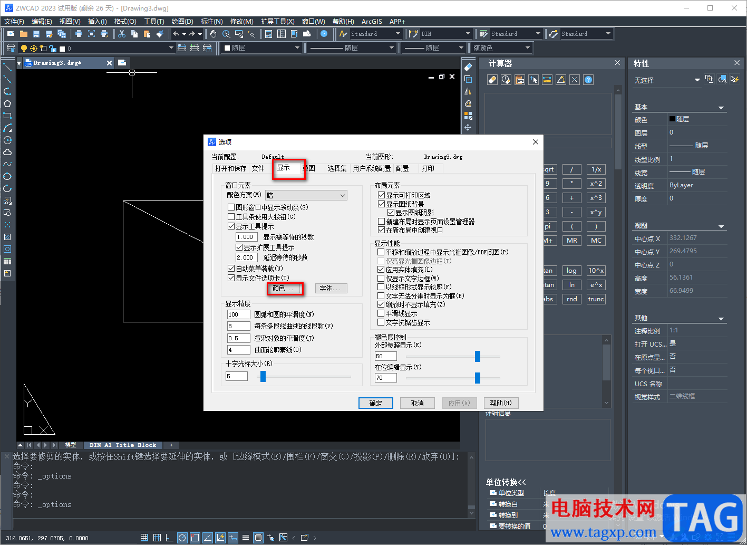The height and width of the screenshot is (545, 747).
Task: Click the Cut scissors icon
Action: 122,34
